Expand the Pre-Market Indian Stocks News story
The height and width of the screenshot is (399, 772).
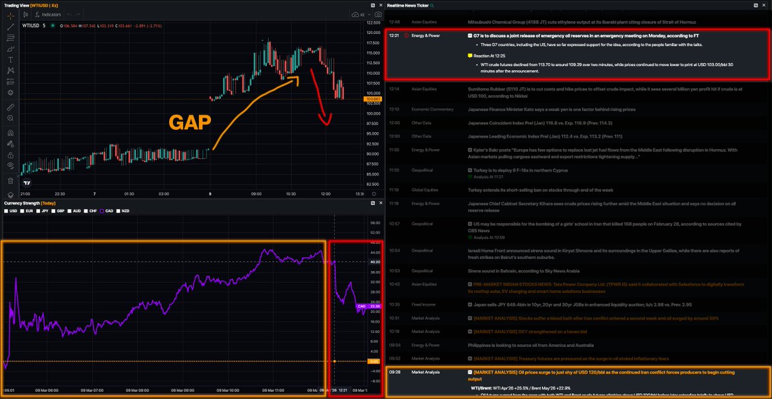(470, 284)
